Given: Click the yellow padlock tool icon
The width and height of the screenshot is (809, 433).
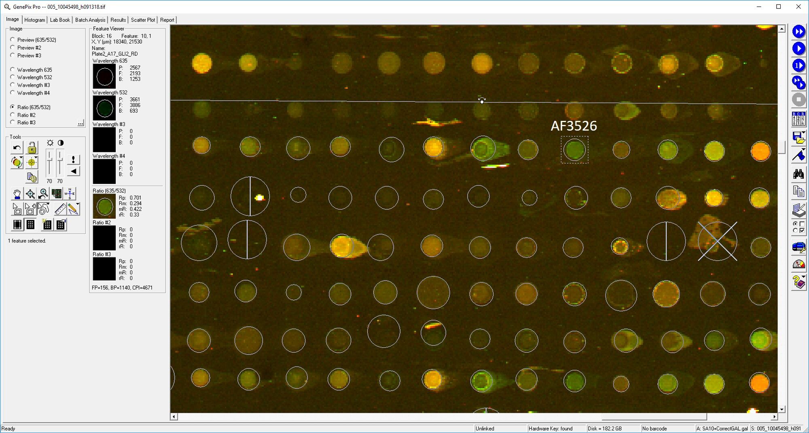Looking at the screenshot, I should [32, 148].
